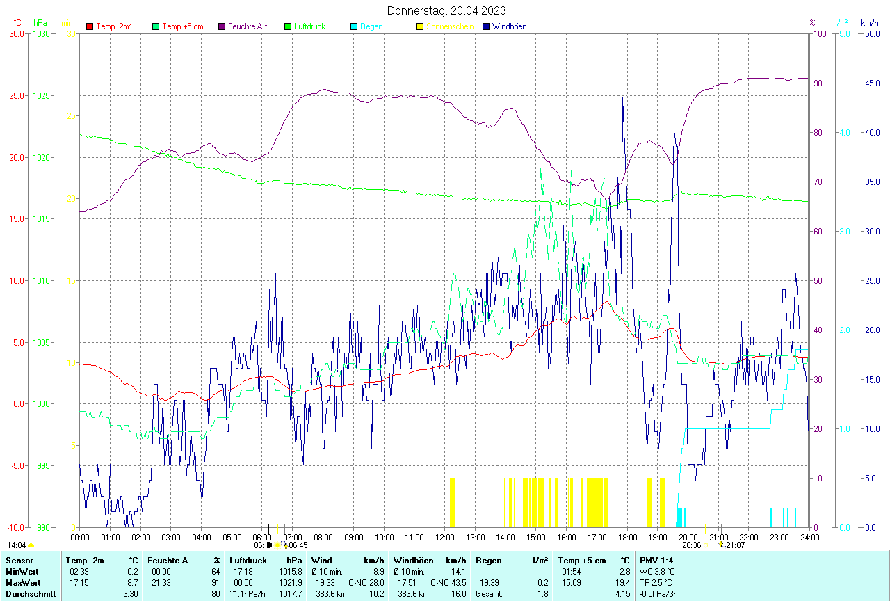
Task: Select the 'Temp +5 cm' legend label
Action: click(182, 26)
